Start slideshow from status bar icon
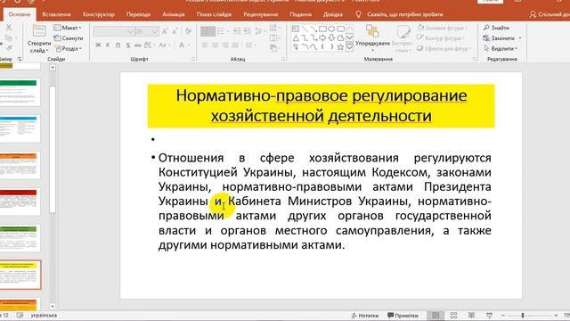This screenshot has height=321, width=570. coord(489,315)
